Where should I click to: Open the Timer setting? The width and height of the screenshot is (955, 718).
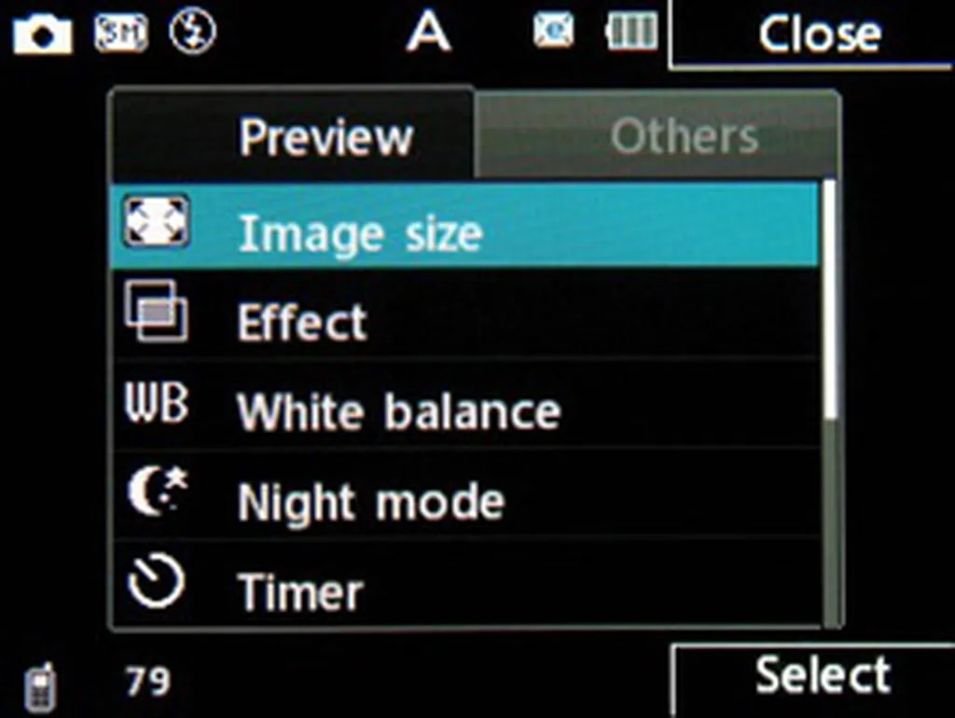(465, 583)
